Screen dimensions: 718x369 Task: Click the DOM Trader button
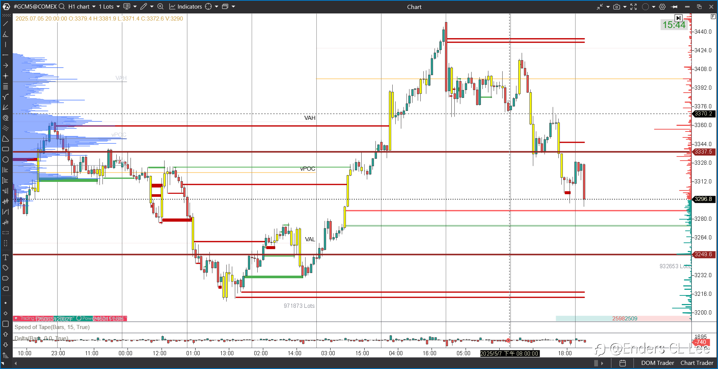pos(657,363)
